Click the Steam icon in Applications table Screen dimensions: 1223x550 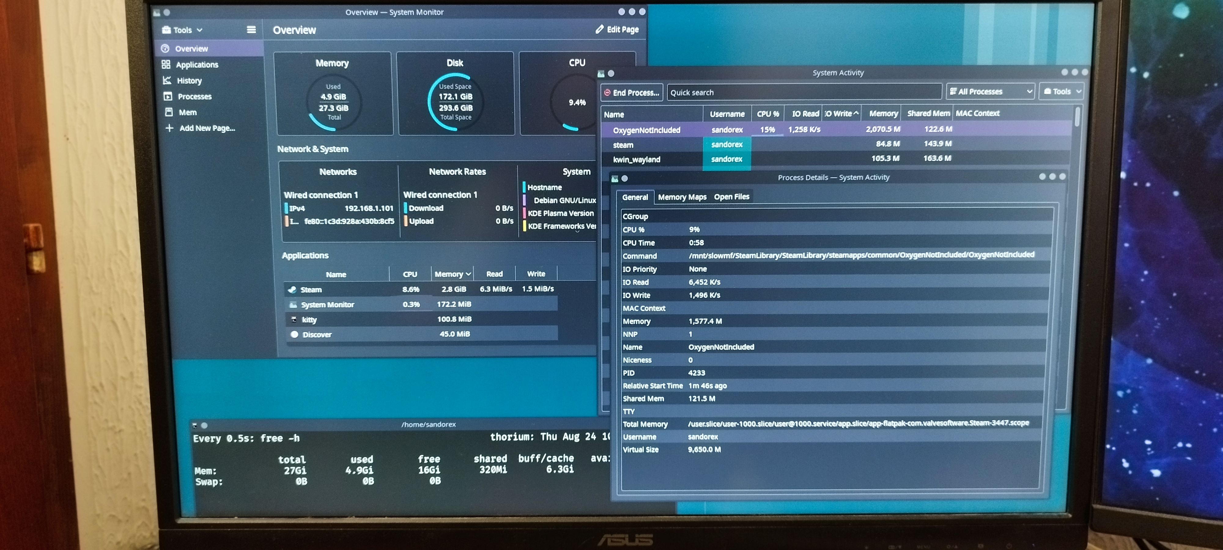point(293,289)
